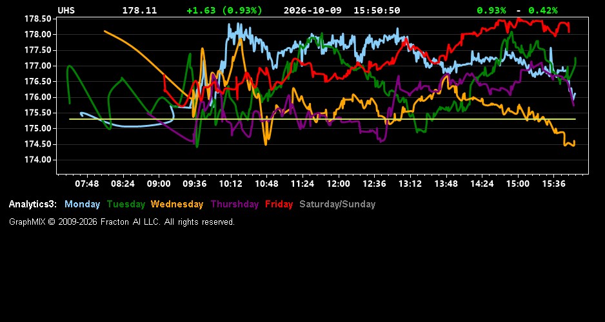
Task: Click the 175.50 y-axis label
Action: point(38,113)
